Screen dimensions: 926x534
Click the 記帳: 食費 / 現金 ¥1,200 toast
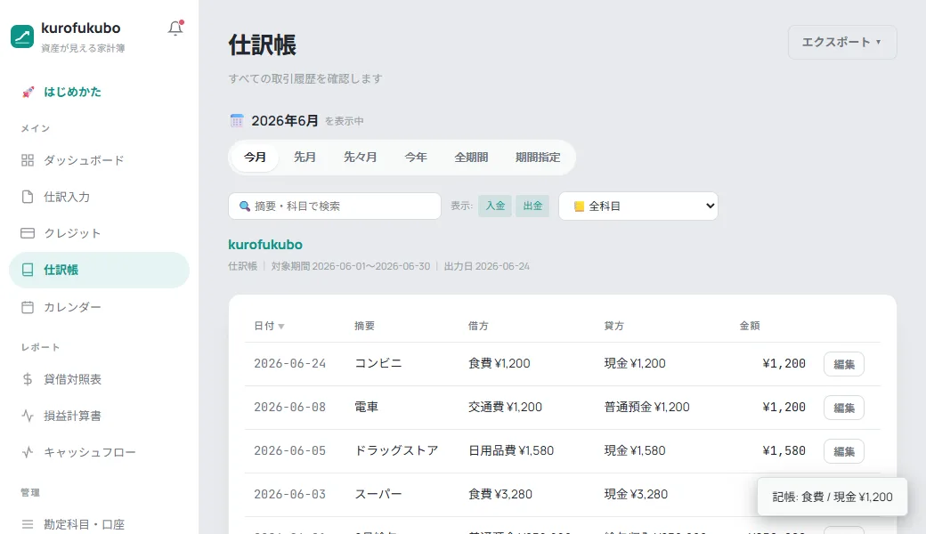click(x=833, y=497)
